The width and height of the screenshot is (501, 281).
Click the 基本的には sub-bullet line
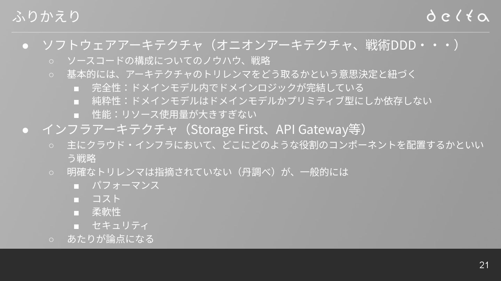pyautogui.click(x=241, y=74)
